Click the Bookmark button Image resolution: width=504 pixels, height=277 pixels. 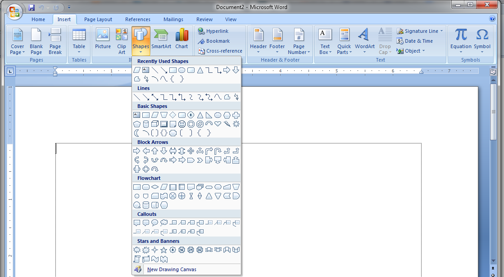point(214,41)
